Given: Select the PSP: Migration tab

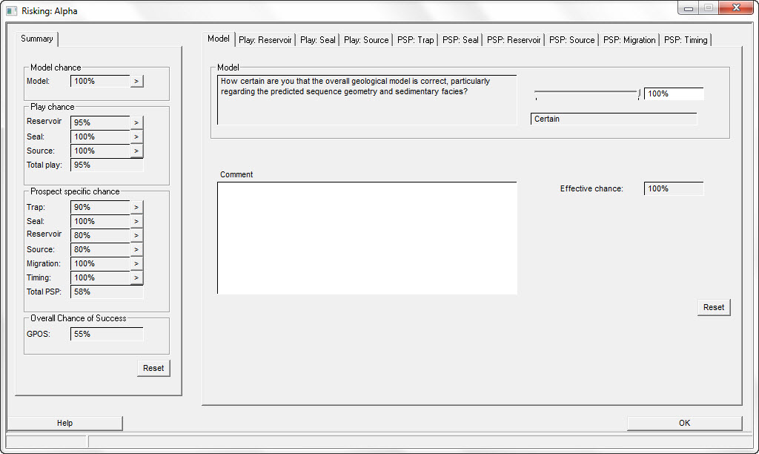Looking at the screenshot, I should (629, 40).
